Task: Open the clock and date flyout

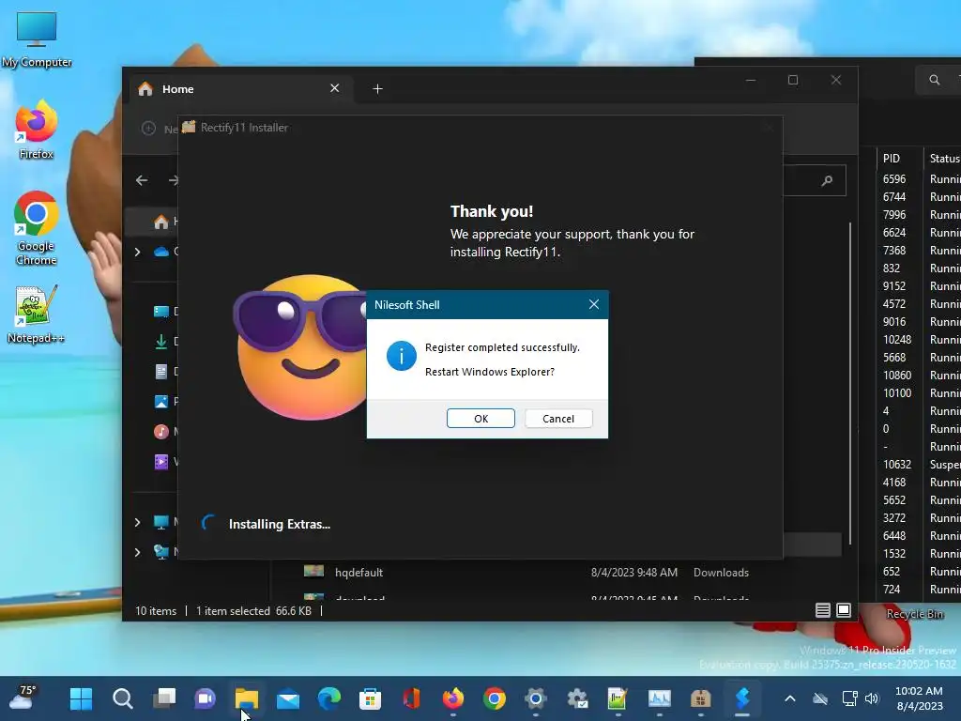Action: pos(920,698)
